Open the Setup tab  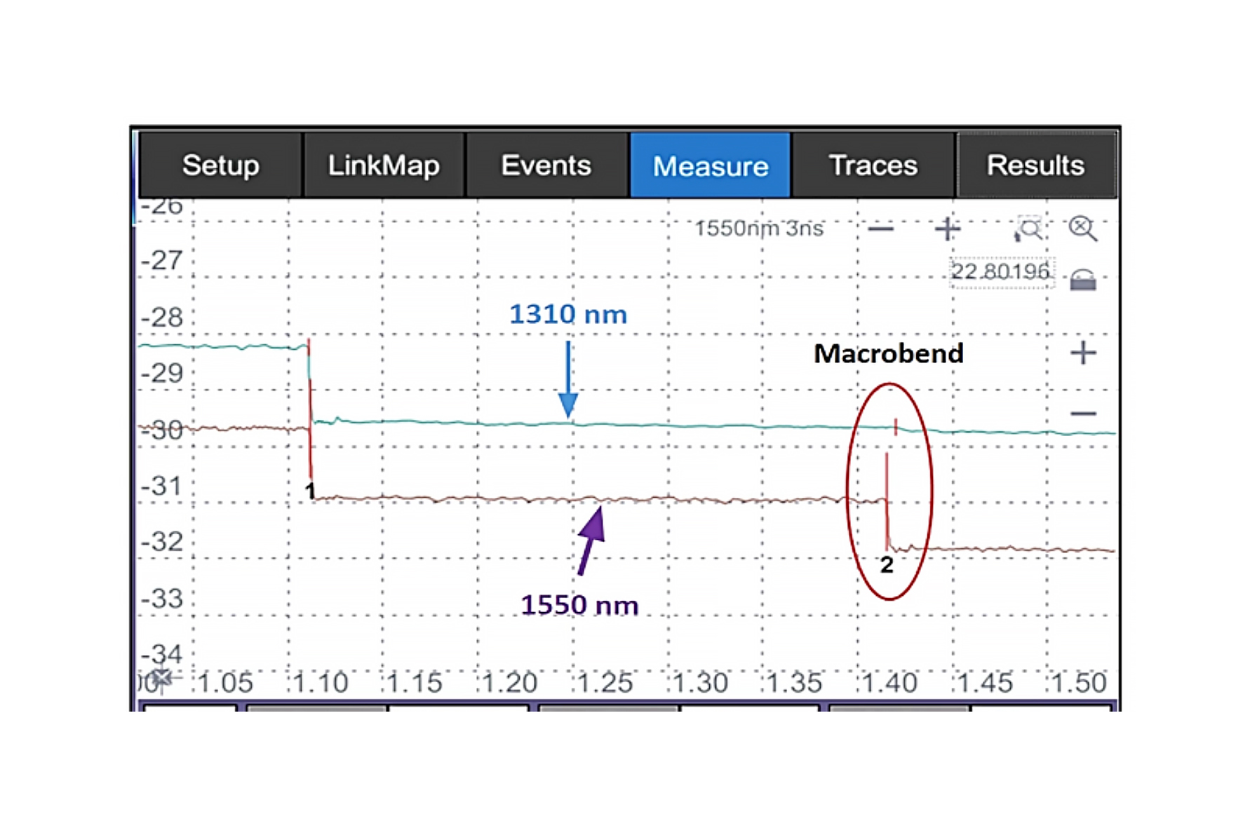[220, 165]
